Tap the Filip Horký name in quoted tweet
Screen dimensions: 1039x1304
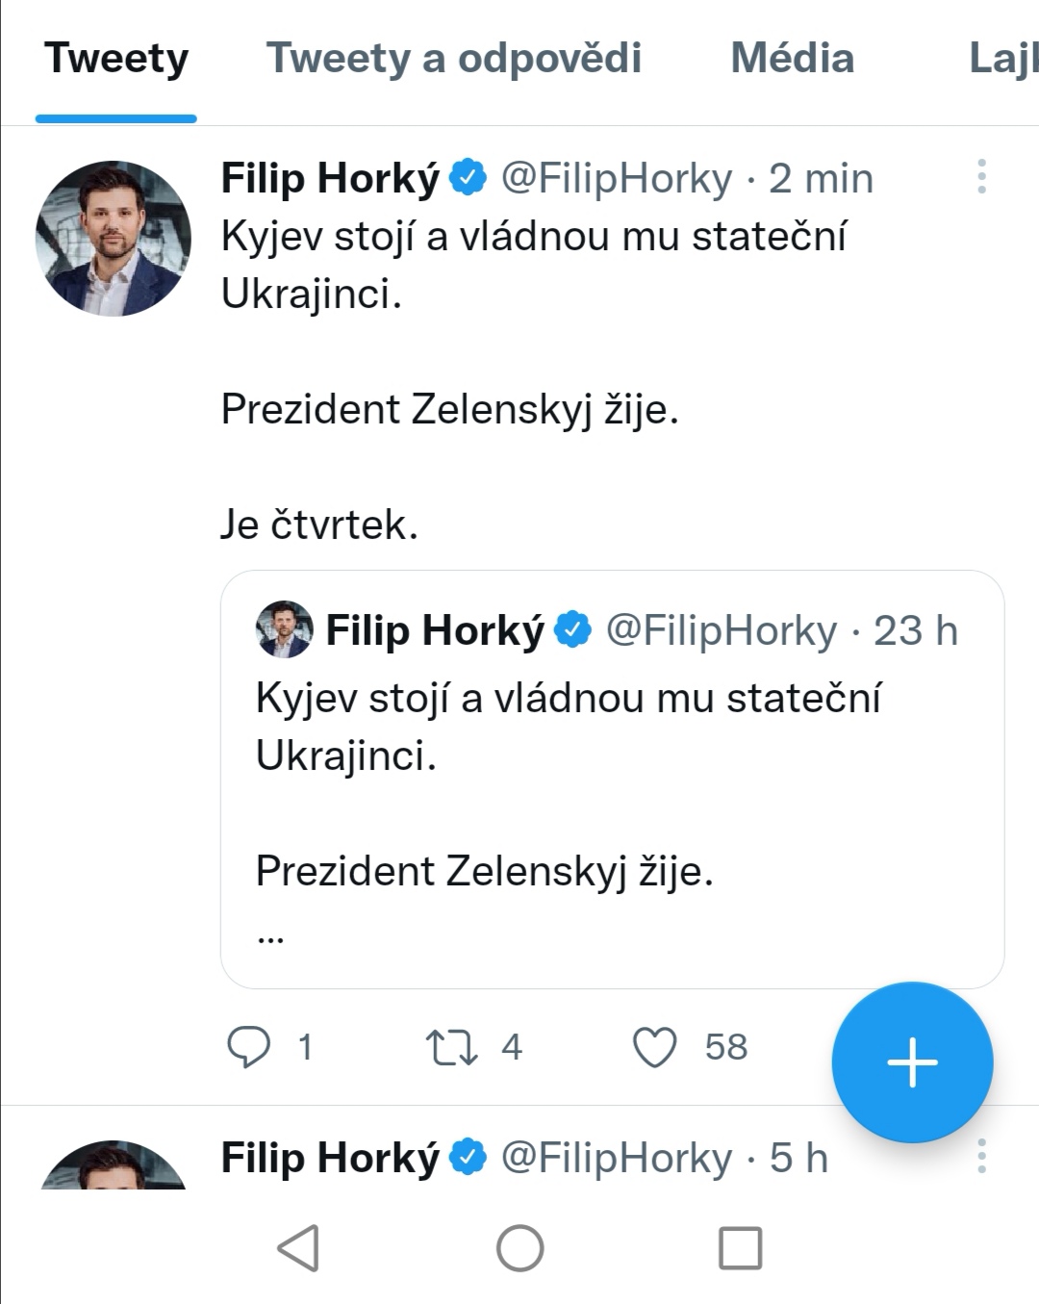(x=435, y=631)
